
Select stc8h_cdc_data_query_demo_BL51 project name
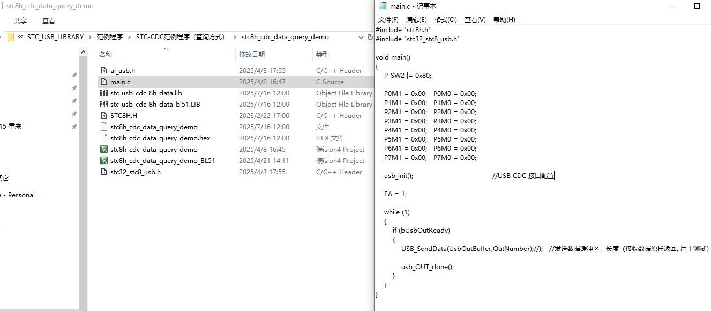coord(163,160)
